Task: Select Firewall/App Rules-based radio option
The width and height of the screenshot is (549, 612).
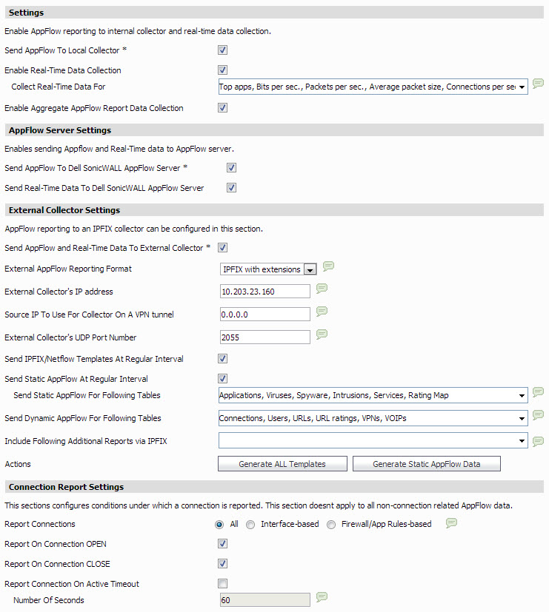Action: click(x=331, y=525)
